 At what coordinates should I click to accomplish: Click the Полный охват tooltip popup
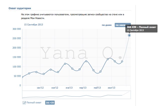pyautogui.click(x=141, y=28)
